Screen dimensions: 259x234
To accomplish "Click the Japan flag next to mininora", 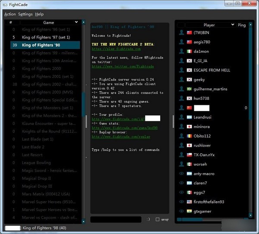I will point(190,127).
